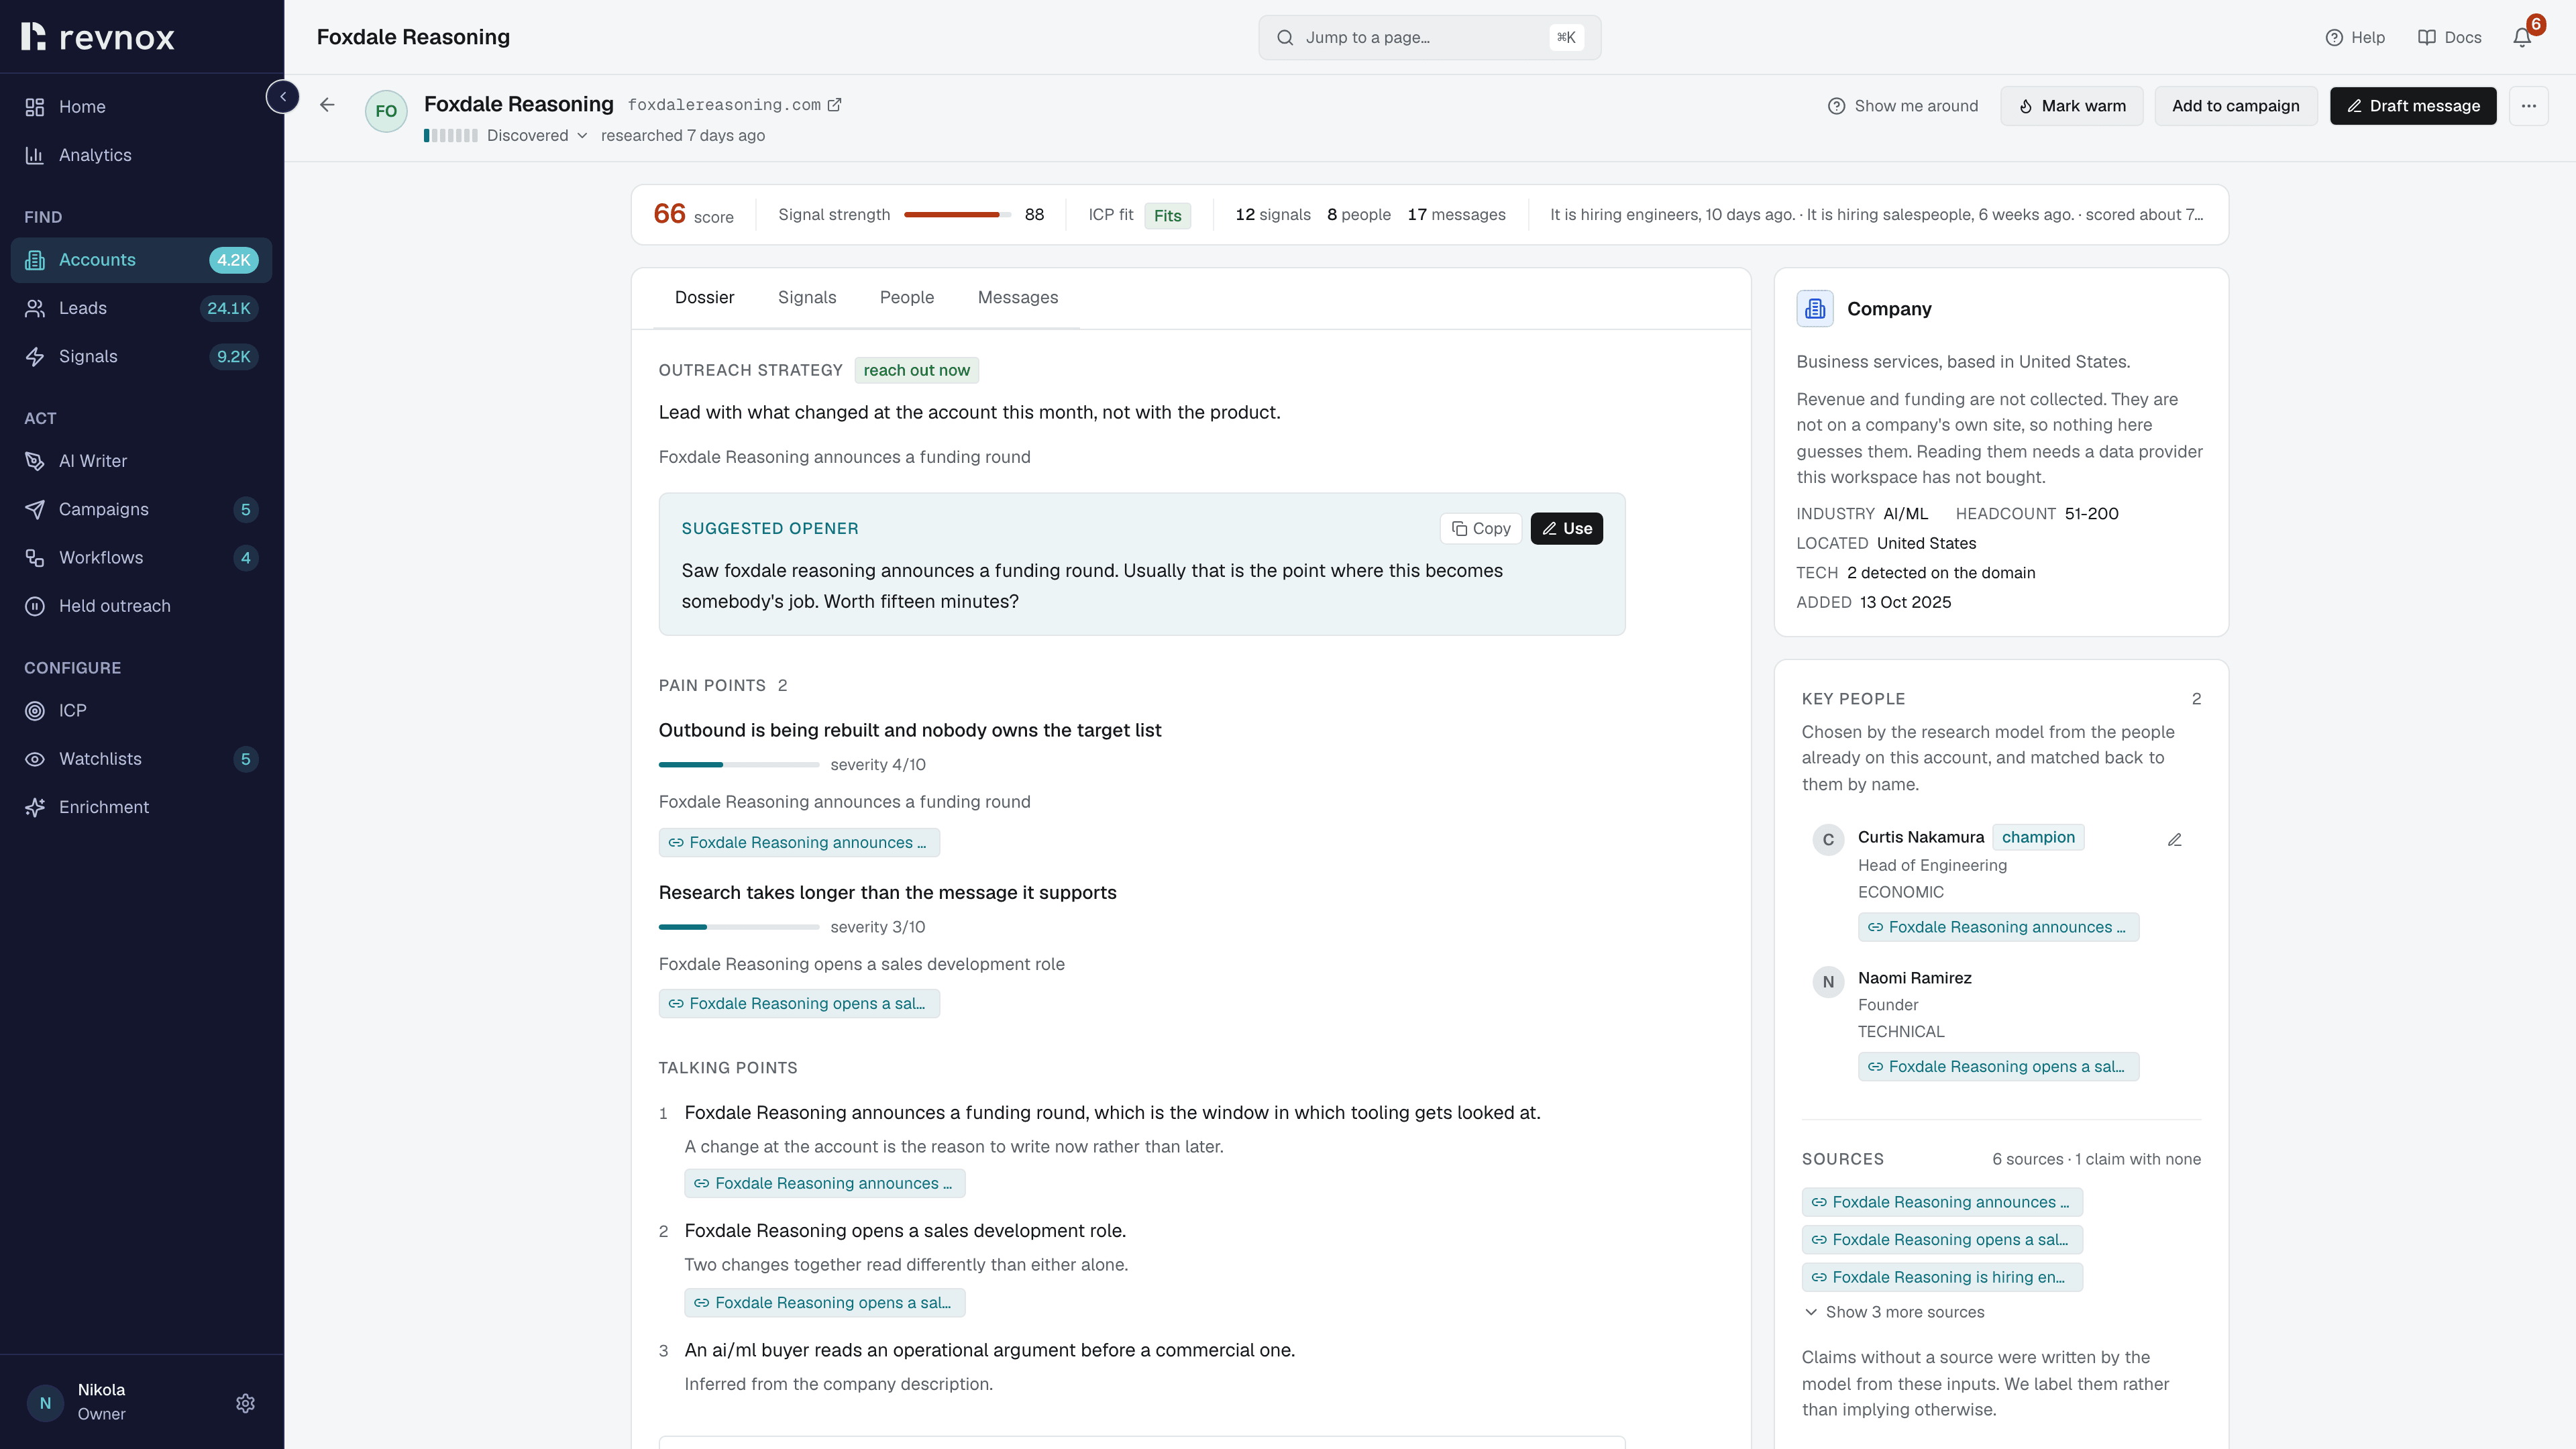
Task: Click Draft message button
Action: (x=2412, y=106)
